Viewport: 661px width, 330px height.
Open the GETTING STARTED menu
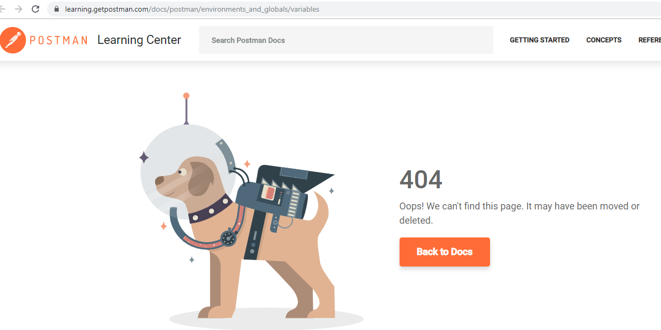tap(539, 40)
